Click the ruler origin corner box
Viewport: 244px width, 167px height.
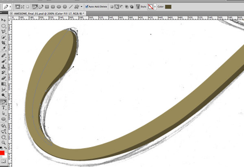(10, 18)
